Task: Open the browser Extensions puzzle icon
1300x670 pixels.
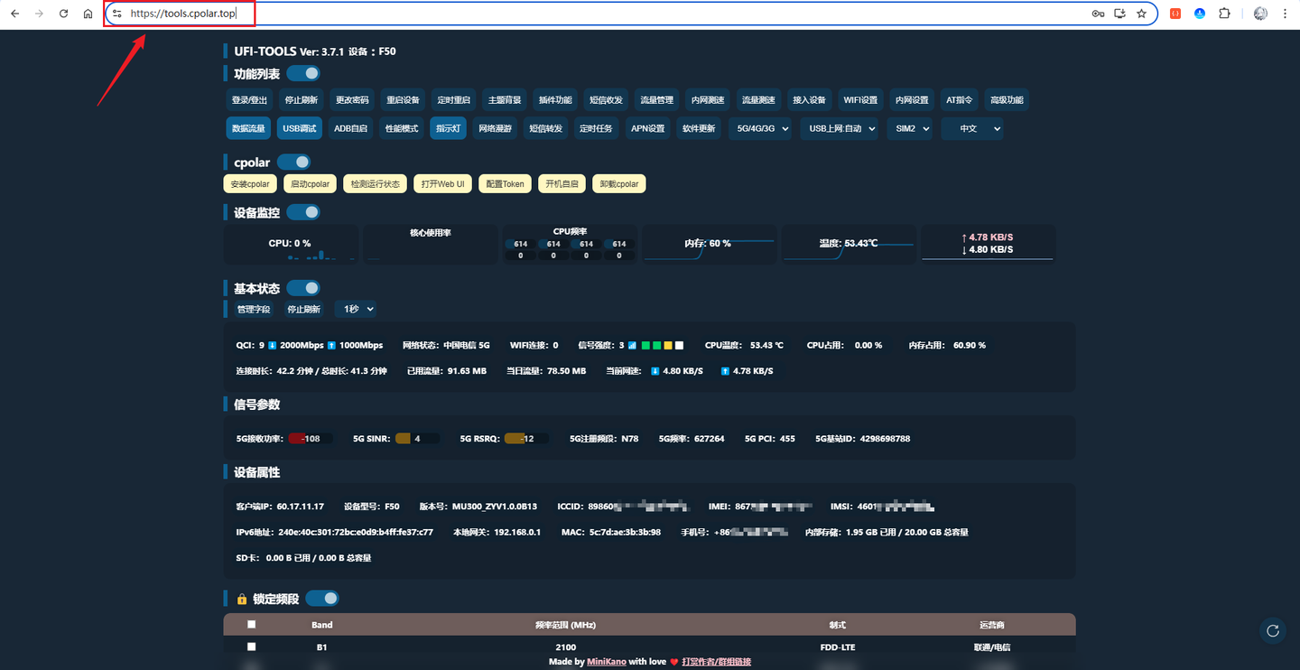Action: pyautogui.click(x=1224, y=14)
